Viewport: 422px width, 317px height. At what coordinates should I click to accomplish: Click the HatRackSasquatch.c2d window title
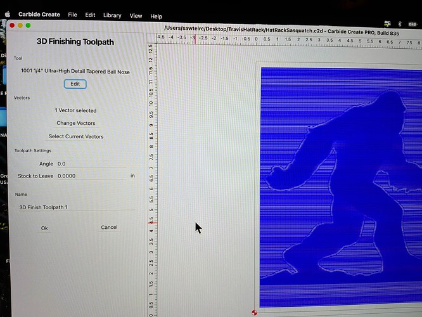[282, 30]
